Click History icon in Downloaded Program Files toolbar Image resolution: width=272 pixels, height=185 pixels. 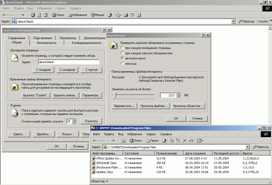tap(164, 141)
